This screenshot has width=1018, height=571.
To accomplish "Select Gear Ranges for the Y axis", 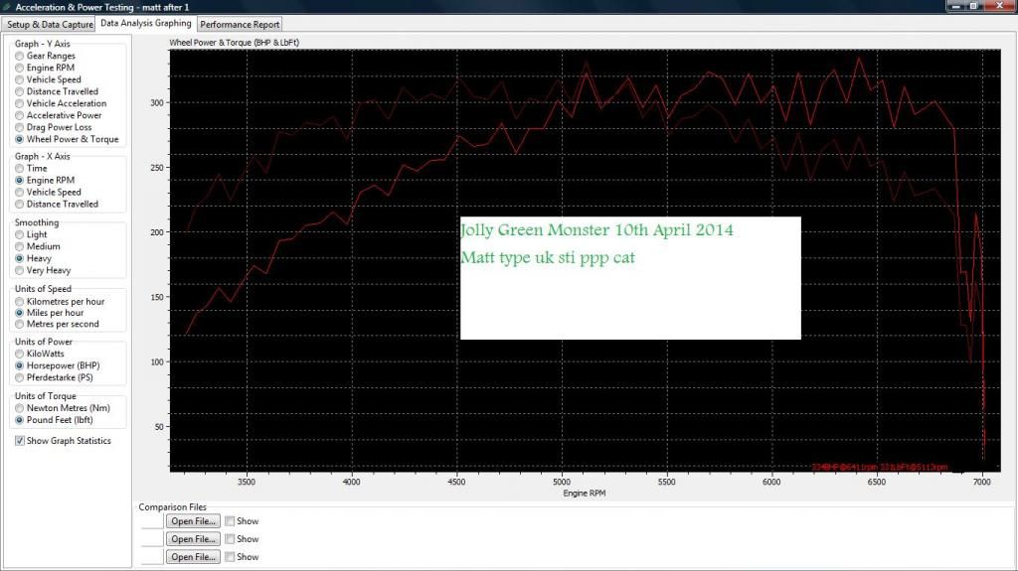I will click(20, 57).
